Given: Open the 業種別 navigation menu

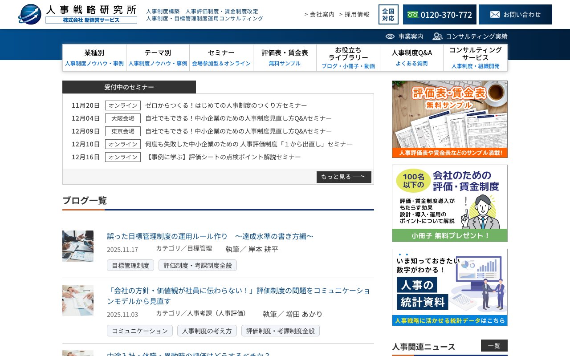Looking at the screenshot, I should [95, 58].
